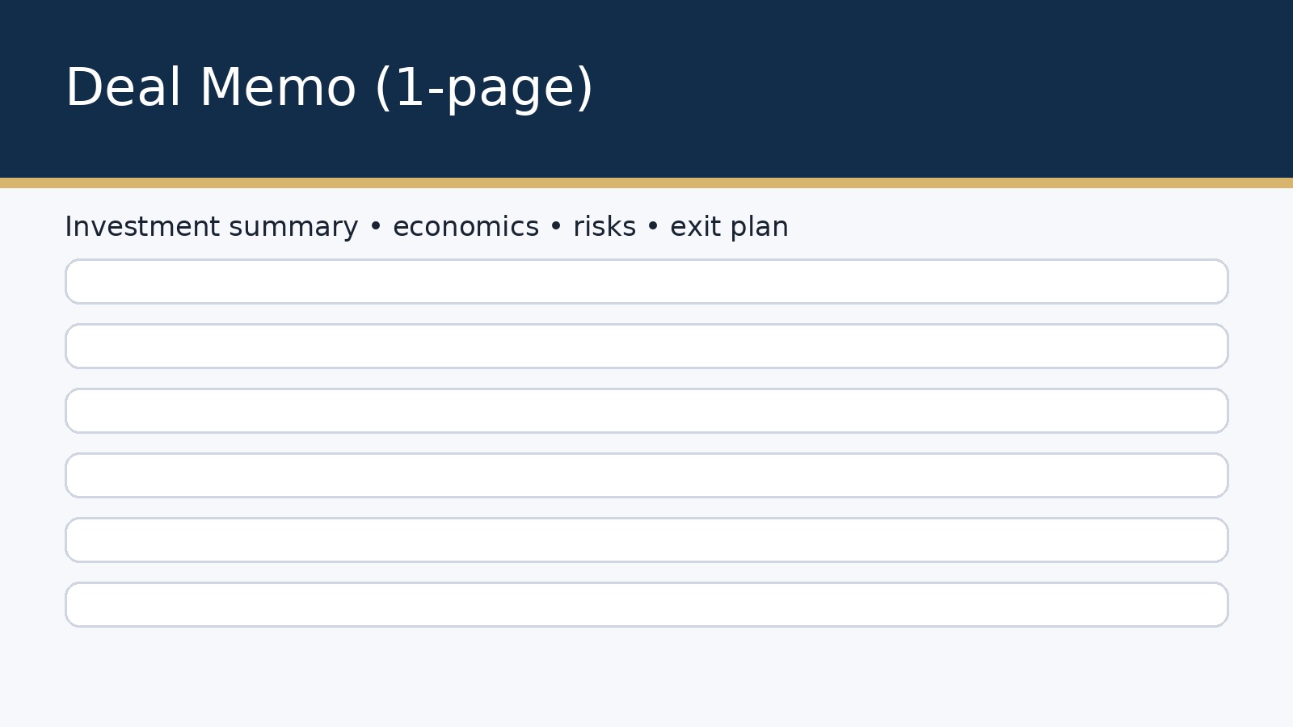Click the word "Memo" in the title

pos(277,88)
